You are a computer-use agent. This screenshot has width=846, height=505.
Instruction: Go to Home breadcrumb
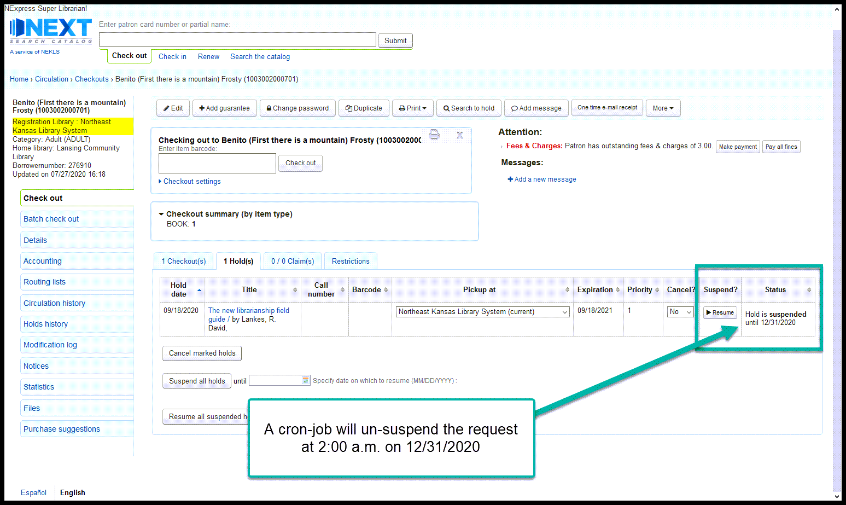pyautogui.click(x=19, y=79)
